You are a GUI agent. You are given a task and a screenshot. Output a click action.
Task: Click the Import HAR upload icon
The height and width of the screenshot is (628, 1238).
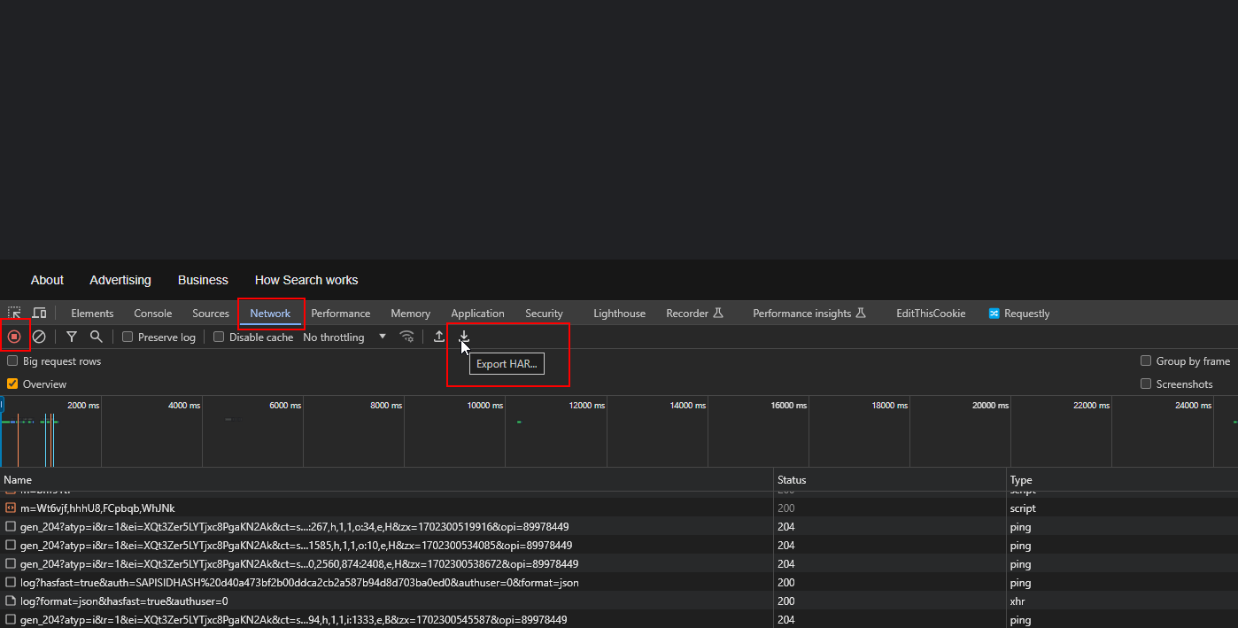tap(439, 337)
